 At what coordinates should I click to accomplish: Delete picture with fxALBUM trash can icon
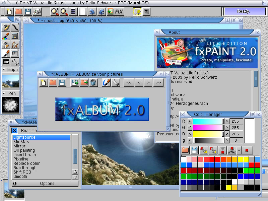tap(93, 83)
